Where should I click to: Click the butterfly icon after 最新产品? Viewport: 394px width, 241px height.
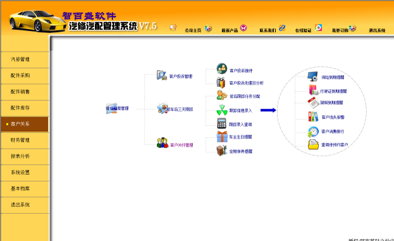click(243, 28)
